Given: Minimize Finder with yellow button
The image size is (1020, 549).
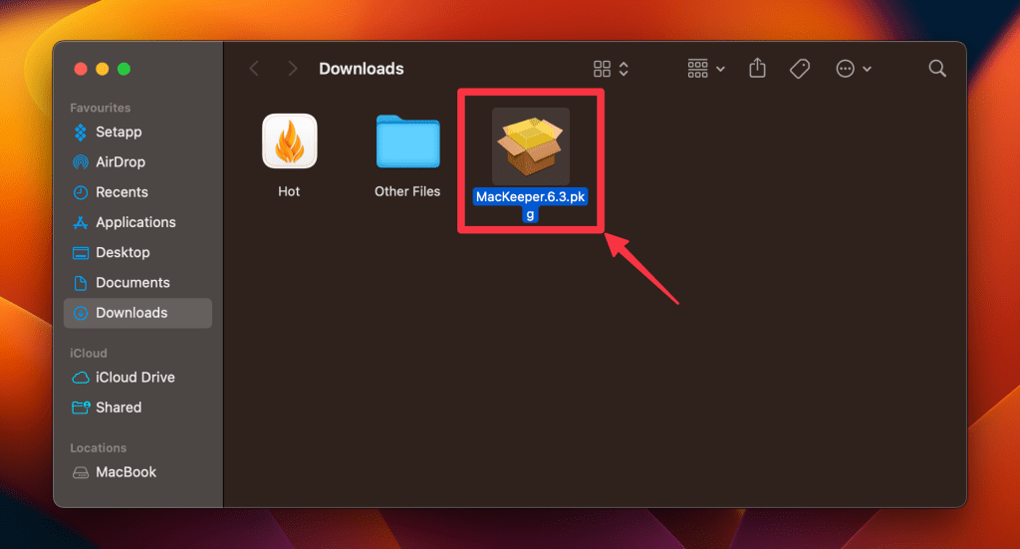Looking at the screenshot, I should click(103, 69).
